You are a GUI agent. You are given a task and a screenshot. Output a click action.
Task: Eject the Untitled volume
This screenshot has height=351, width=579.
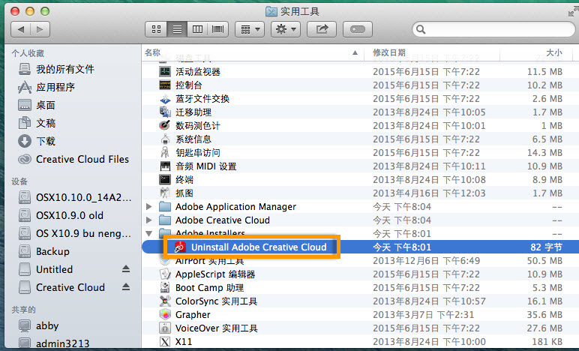click(126, 269)
